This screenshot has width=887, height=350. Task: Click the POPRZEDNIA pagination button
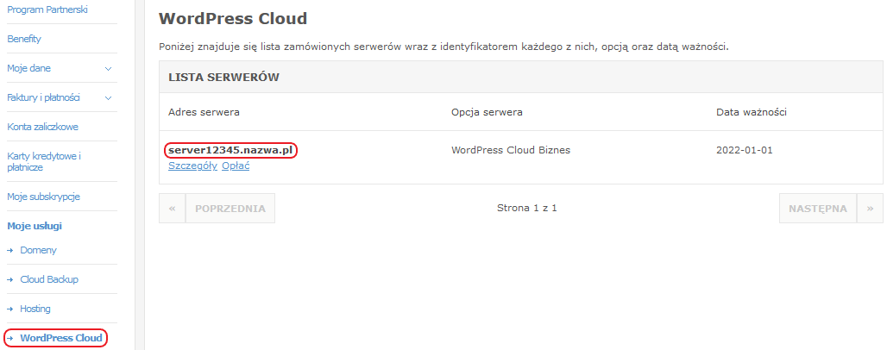230,208
